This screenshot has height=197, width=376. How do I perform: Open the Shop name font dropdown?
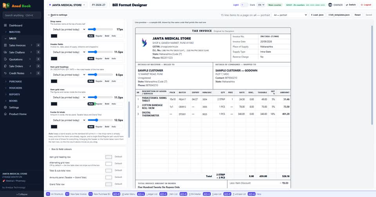(68, 29)
